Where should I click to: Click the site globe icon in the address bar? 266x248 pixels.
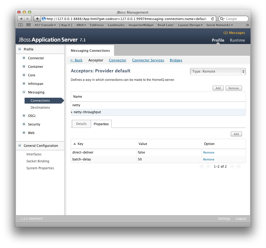click(x=44, y=19)
